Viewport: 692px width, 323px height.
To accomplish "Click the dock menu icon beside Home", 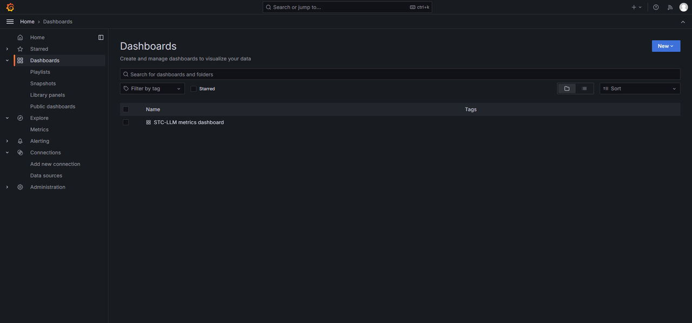I will [x=101, y=37].
